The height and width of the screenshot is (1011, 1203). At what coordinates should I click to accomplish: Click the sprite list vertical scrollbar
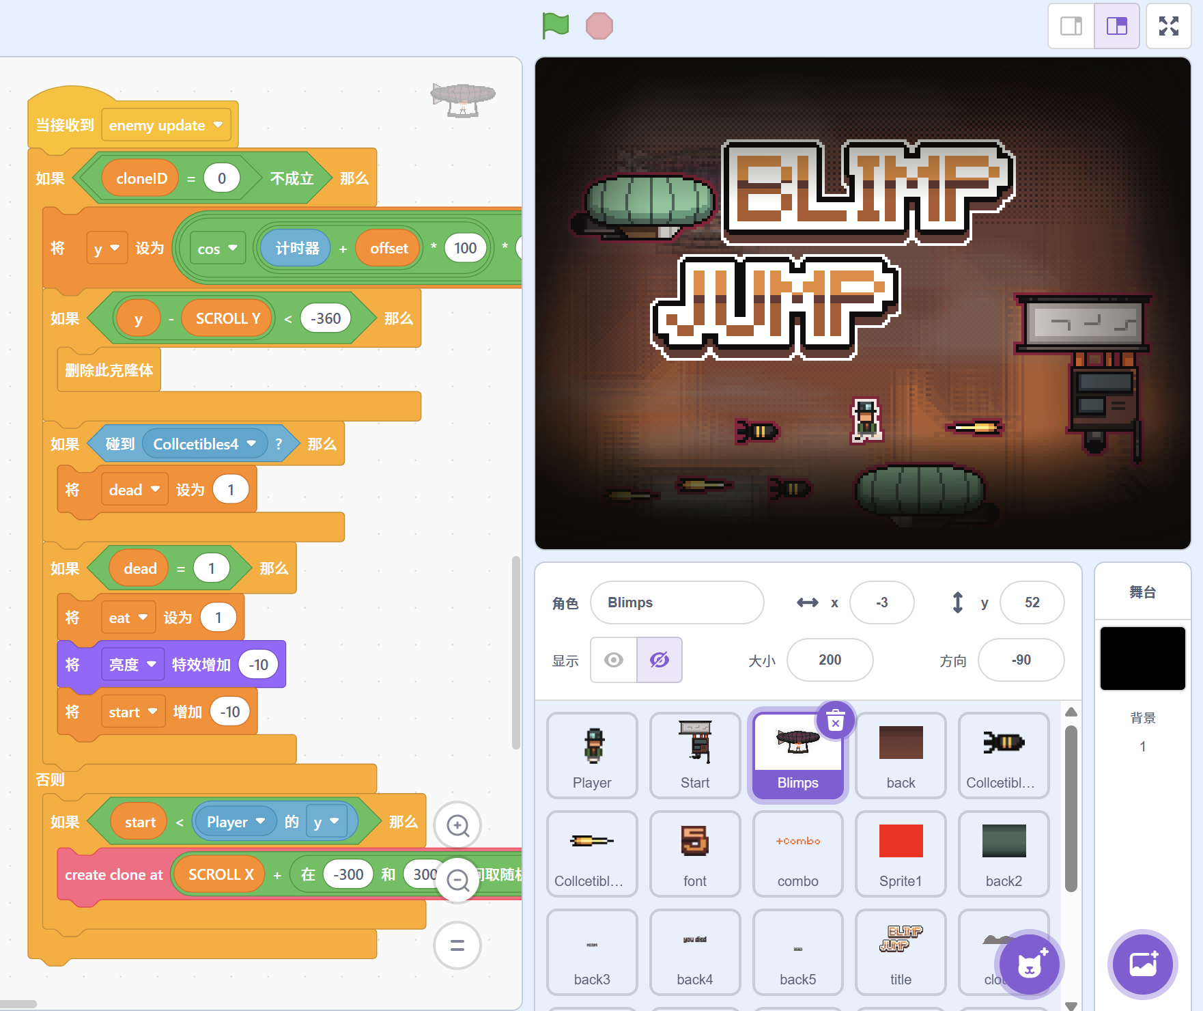(x=1071, y=807)
